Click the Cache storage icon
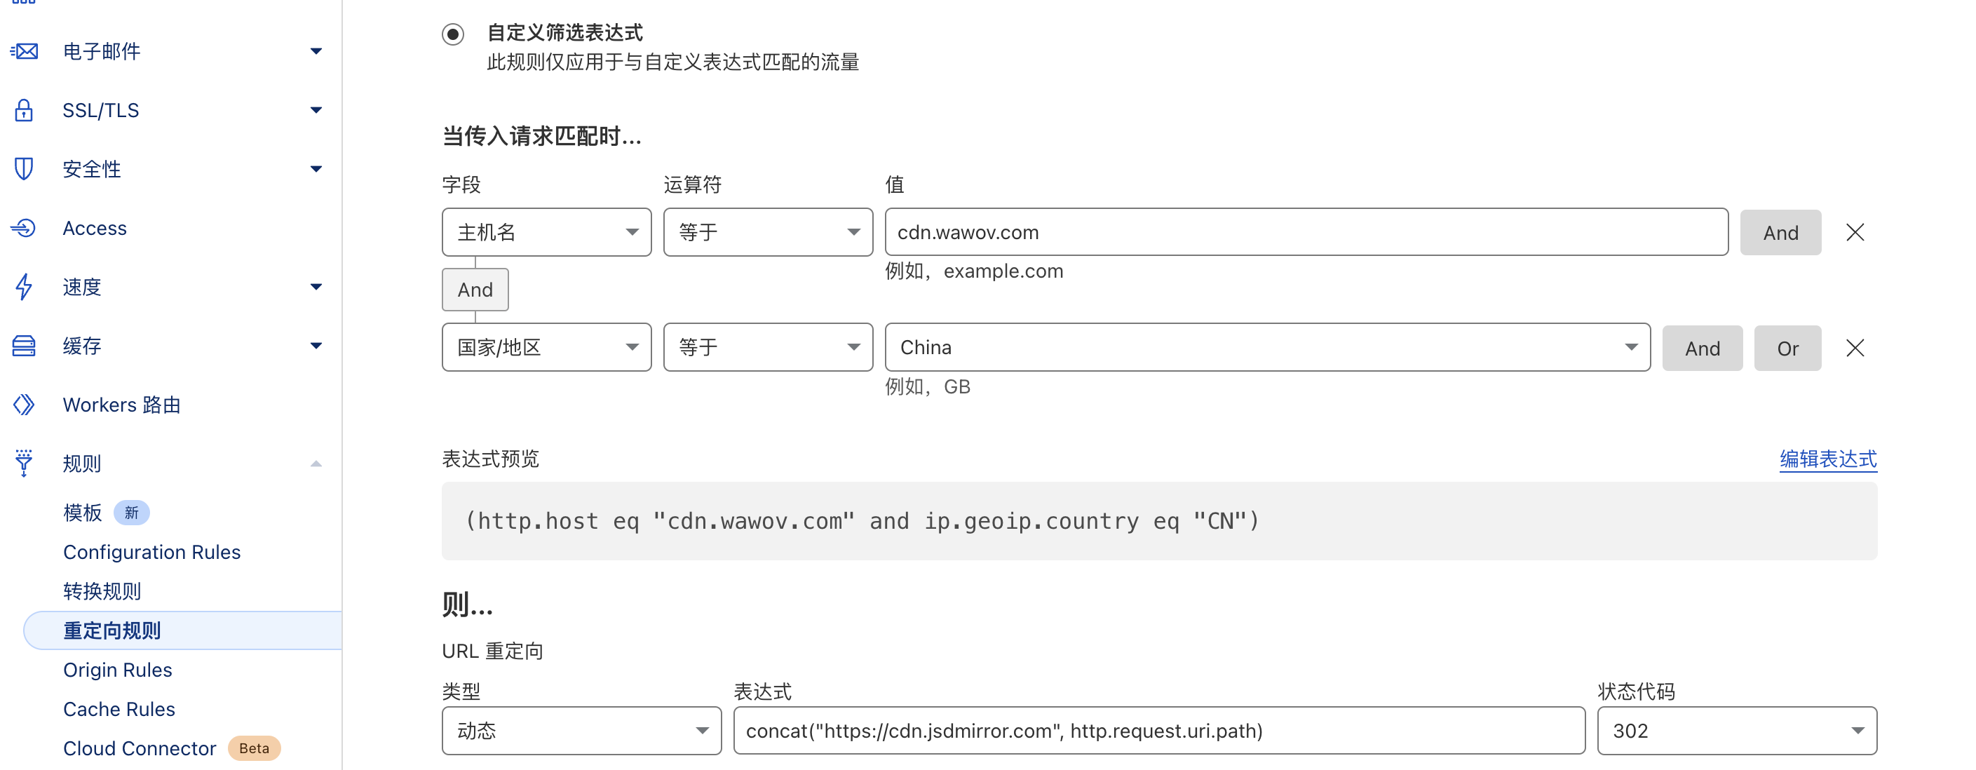This screenshot has width=1976, height=770. pos(25,346)
